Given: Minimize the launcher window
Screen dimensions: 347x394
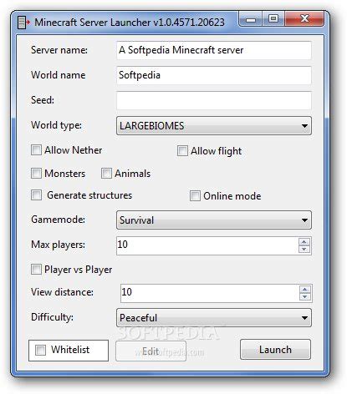Looking at the screenshot, I should pos(251,20).
